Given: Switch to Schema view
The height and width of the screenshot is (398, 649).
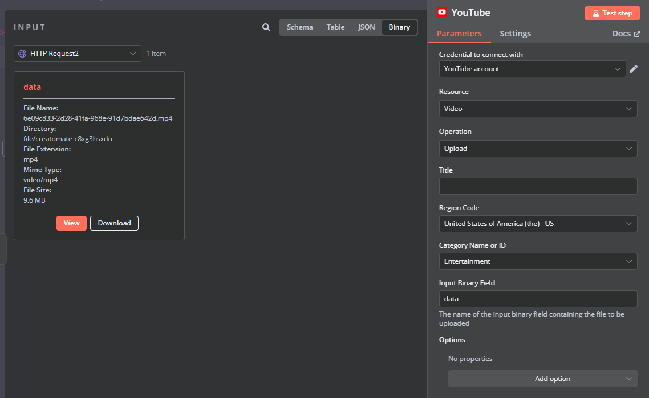Looking at the screenshot, I should pyautogui.click(x=299, y=27).
